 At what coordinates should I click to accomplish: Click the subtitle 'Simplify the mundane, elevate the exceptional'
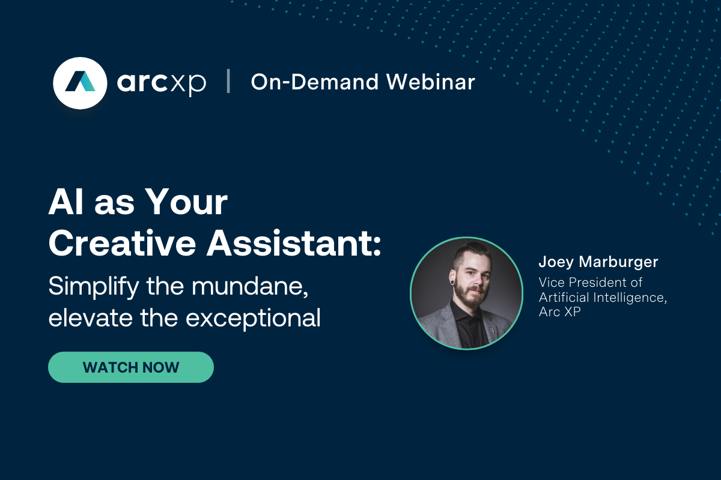184,302
